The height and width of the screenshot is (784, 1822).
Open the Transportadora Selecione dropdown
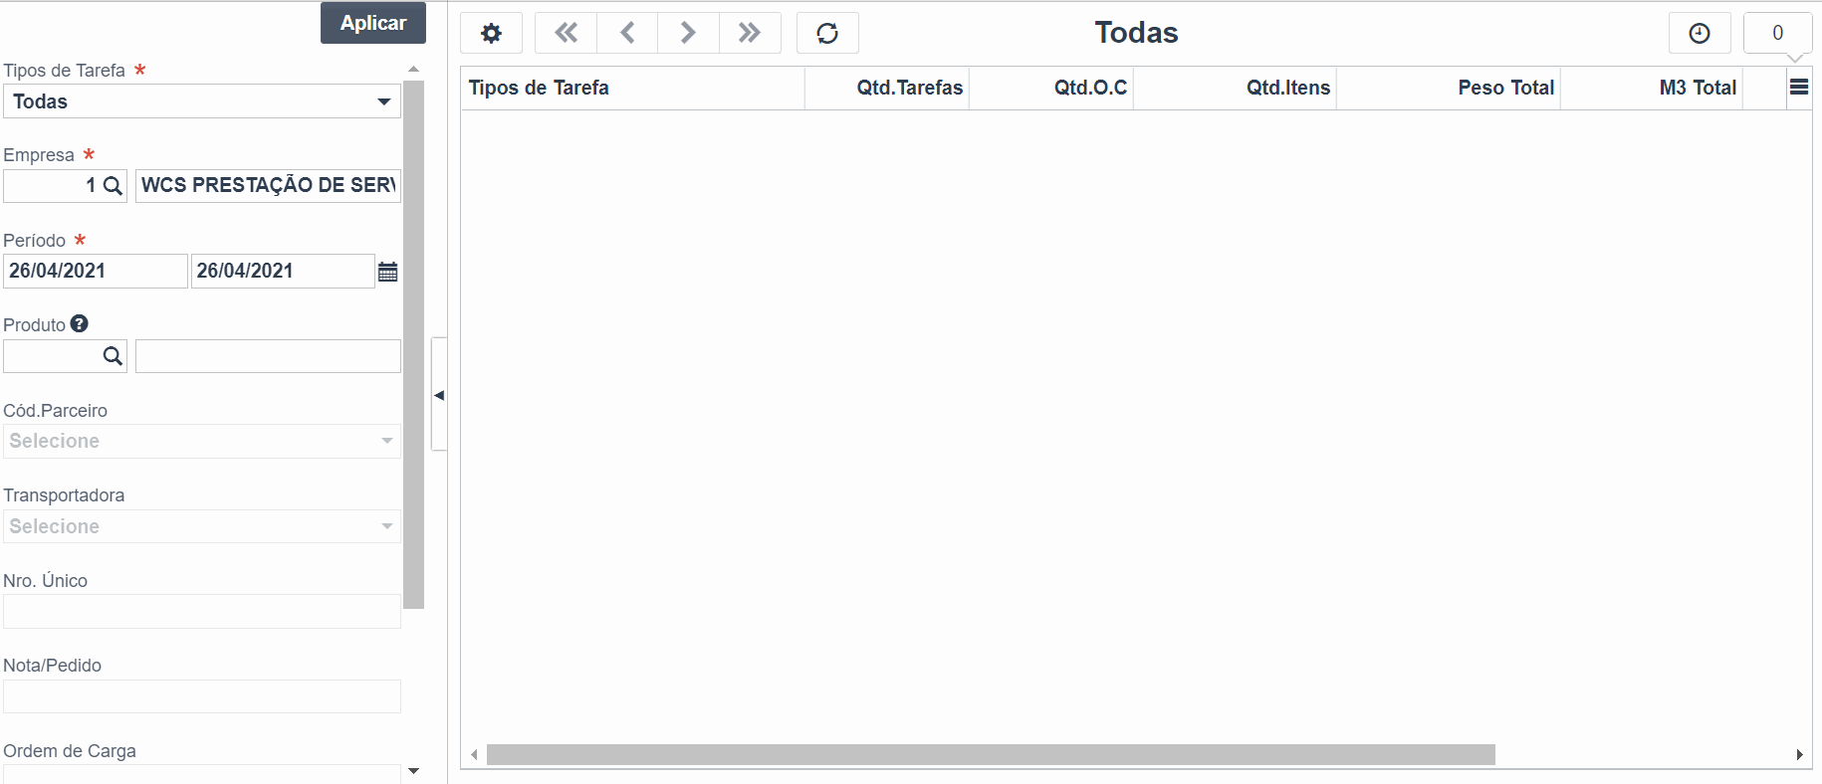pyautogui.click(x=202, y=526)
